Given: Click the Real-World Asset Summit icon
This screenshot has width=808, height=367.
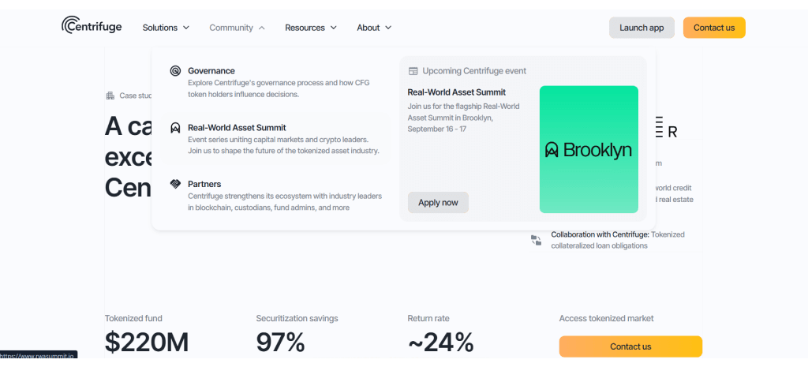Looking at the screenshot, I should coord(175,128).
